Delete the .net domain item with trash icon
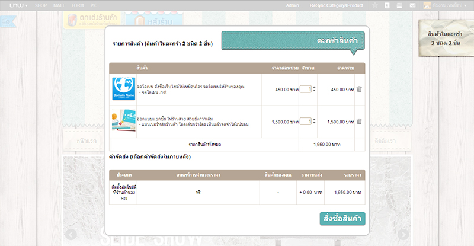The height and width of the screenshot is (246, 474). (x=359, y=90)
